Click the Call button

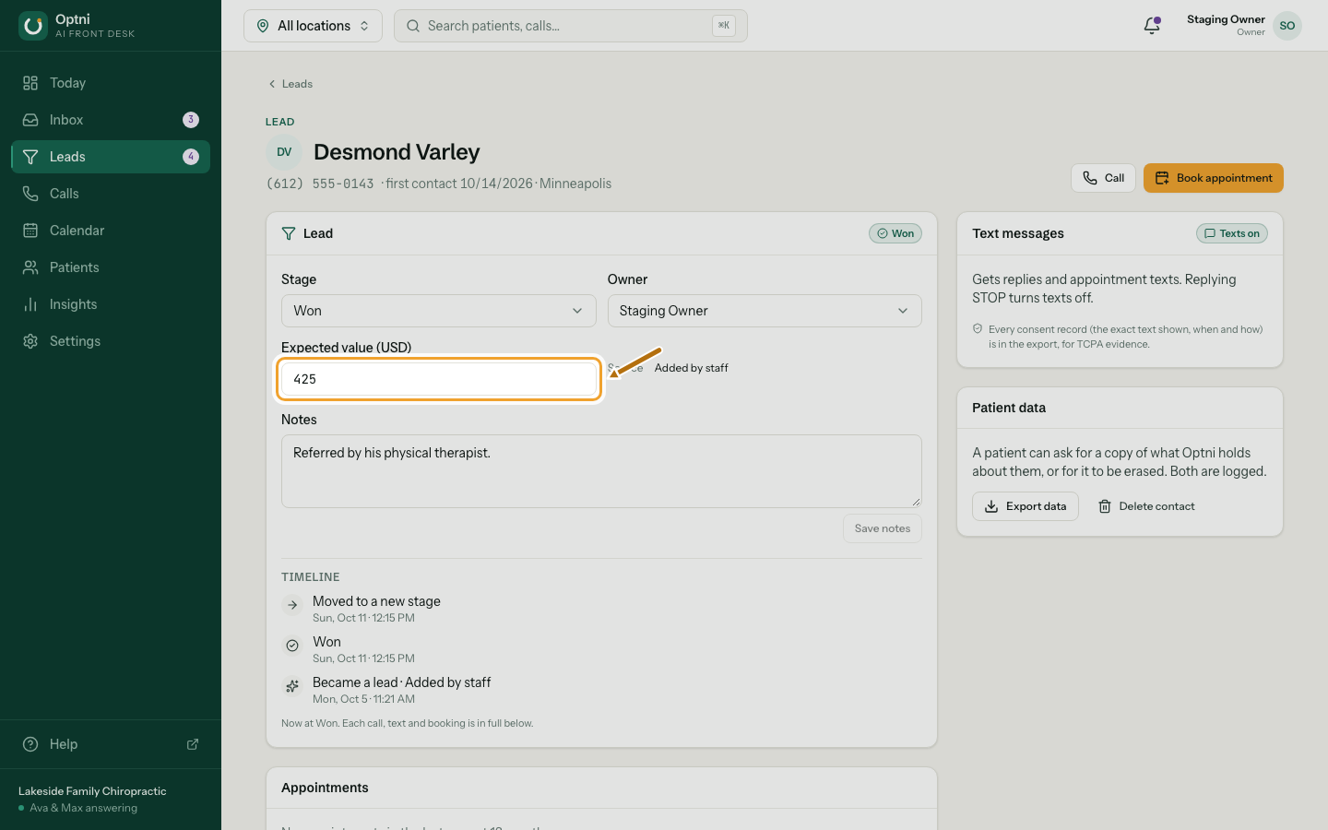(x=1103, y=178)
